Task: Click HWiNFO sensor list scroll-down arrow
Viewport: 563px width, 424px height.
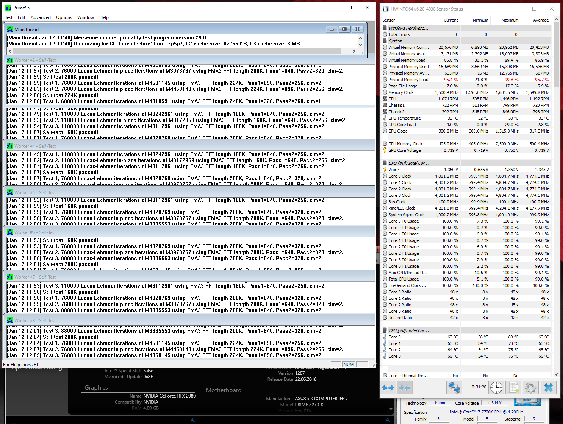Action: [556, 374]
